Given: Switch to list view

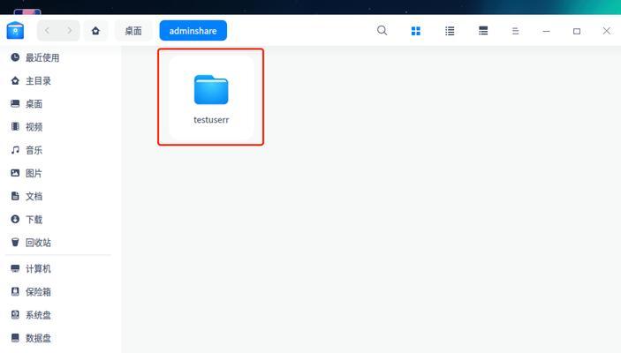Looking at the screenshot, I should [450, 31].
